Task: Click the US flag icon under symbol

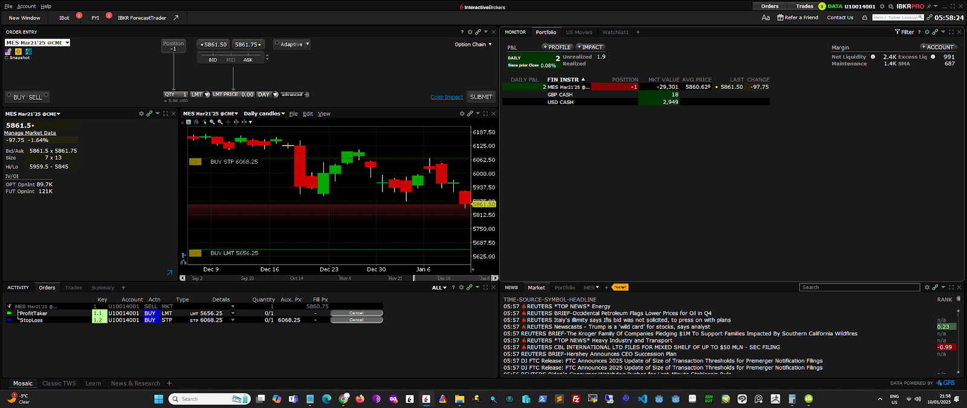Action: pyautogui.click(x=8, y=52)
